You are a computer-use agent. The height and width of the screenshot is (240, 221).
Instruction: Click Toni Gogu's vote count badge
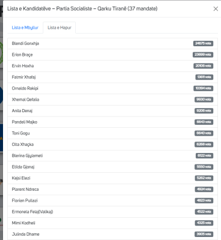204,133
